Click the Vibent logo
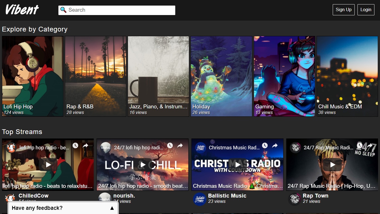380x214 pixels. click(22, 10)
